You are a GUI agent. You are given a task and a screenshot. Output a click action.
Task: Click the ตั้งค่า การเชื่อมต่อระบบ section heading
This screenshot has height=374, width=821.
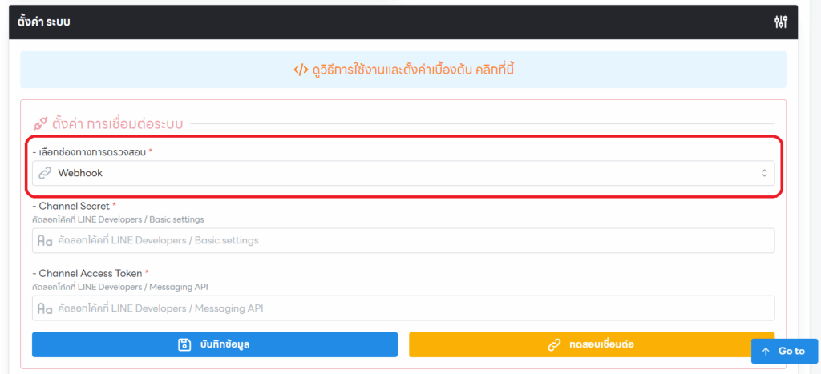[x=117, y=124]
